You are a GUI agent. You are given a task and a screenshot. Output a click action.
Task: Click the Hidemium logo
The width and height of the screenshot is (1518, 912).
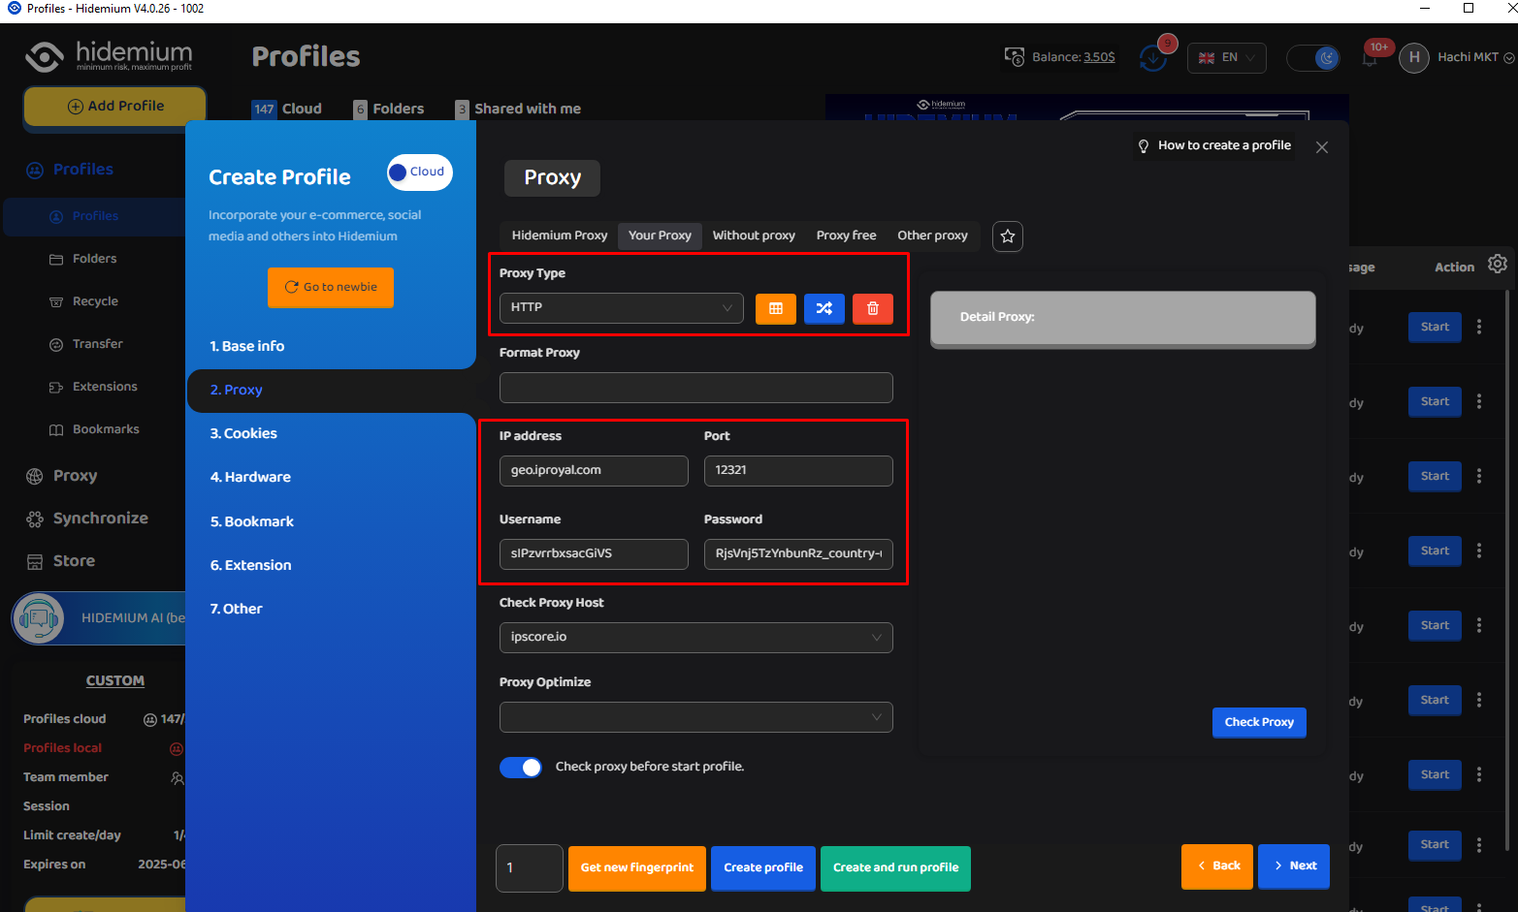point(109,56)
